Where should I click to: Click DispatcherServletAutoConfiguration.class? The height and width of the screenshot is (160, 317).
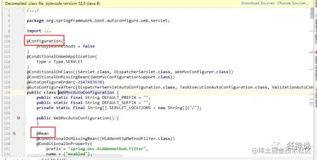tap(126, 87)
